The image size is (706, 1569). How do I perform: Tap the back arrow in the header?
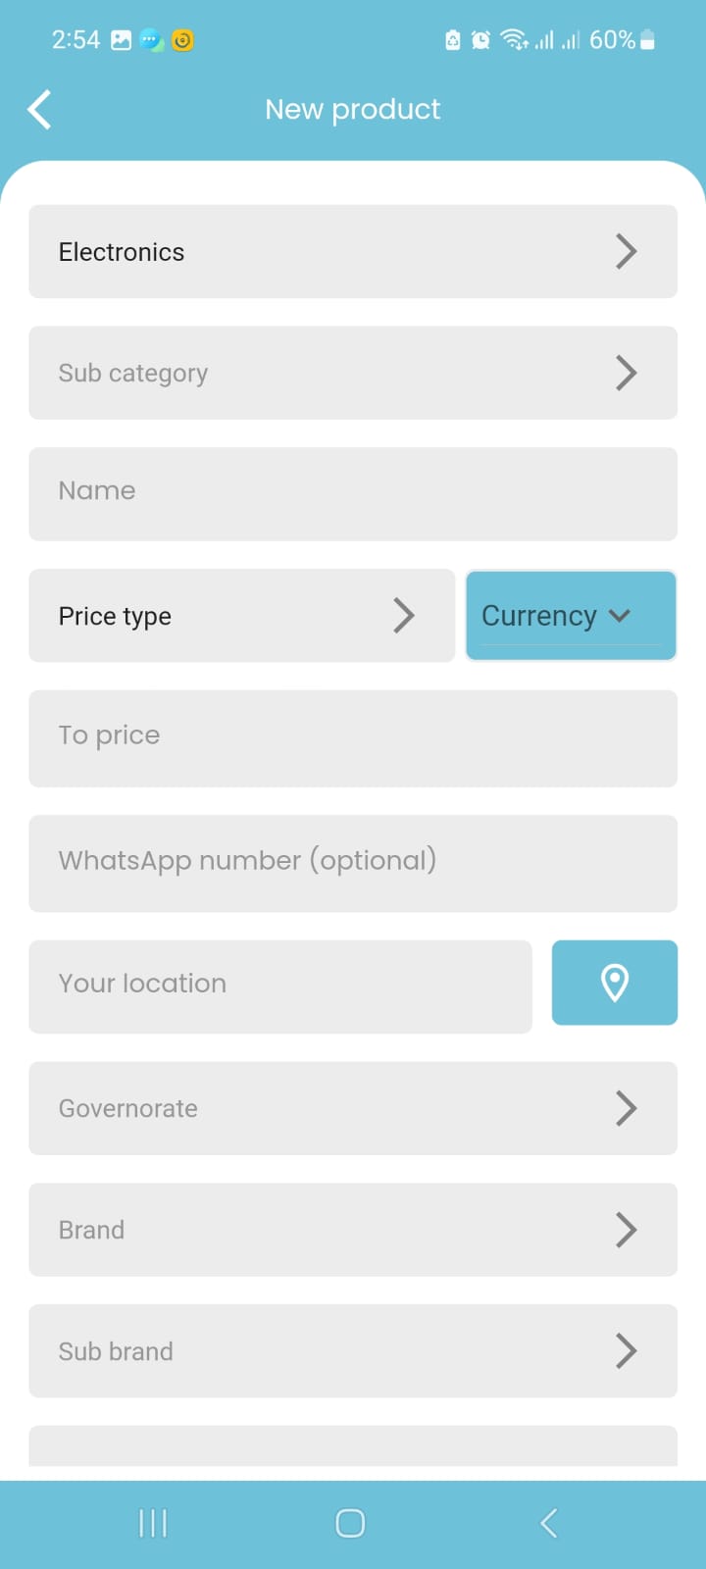click(39, 110)
